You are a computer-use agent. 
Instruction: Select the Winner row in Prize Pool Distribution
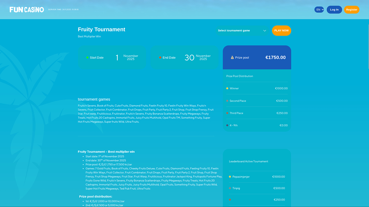point(257,88)
